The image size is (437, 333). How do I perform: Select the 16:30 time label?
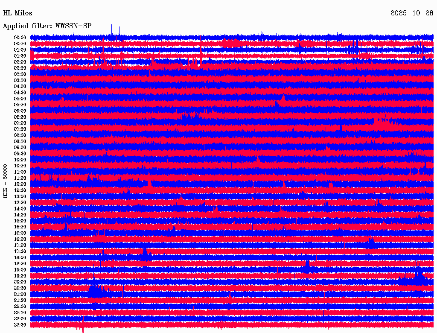(x=20, y=240)
